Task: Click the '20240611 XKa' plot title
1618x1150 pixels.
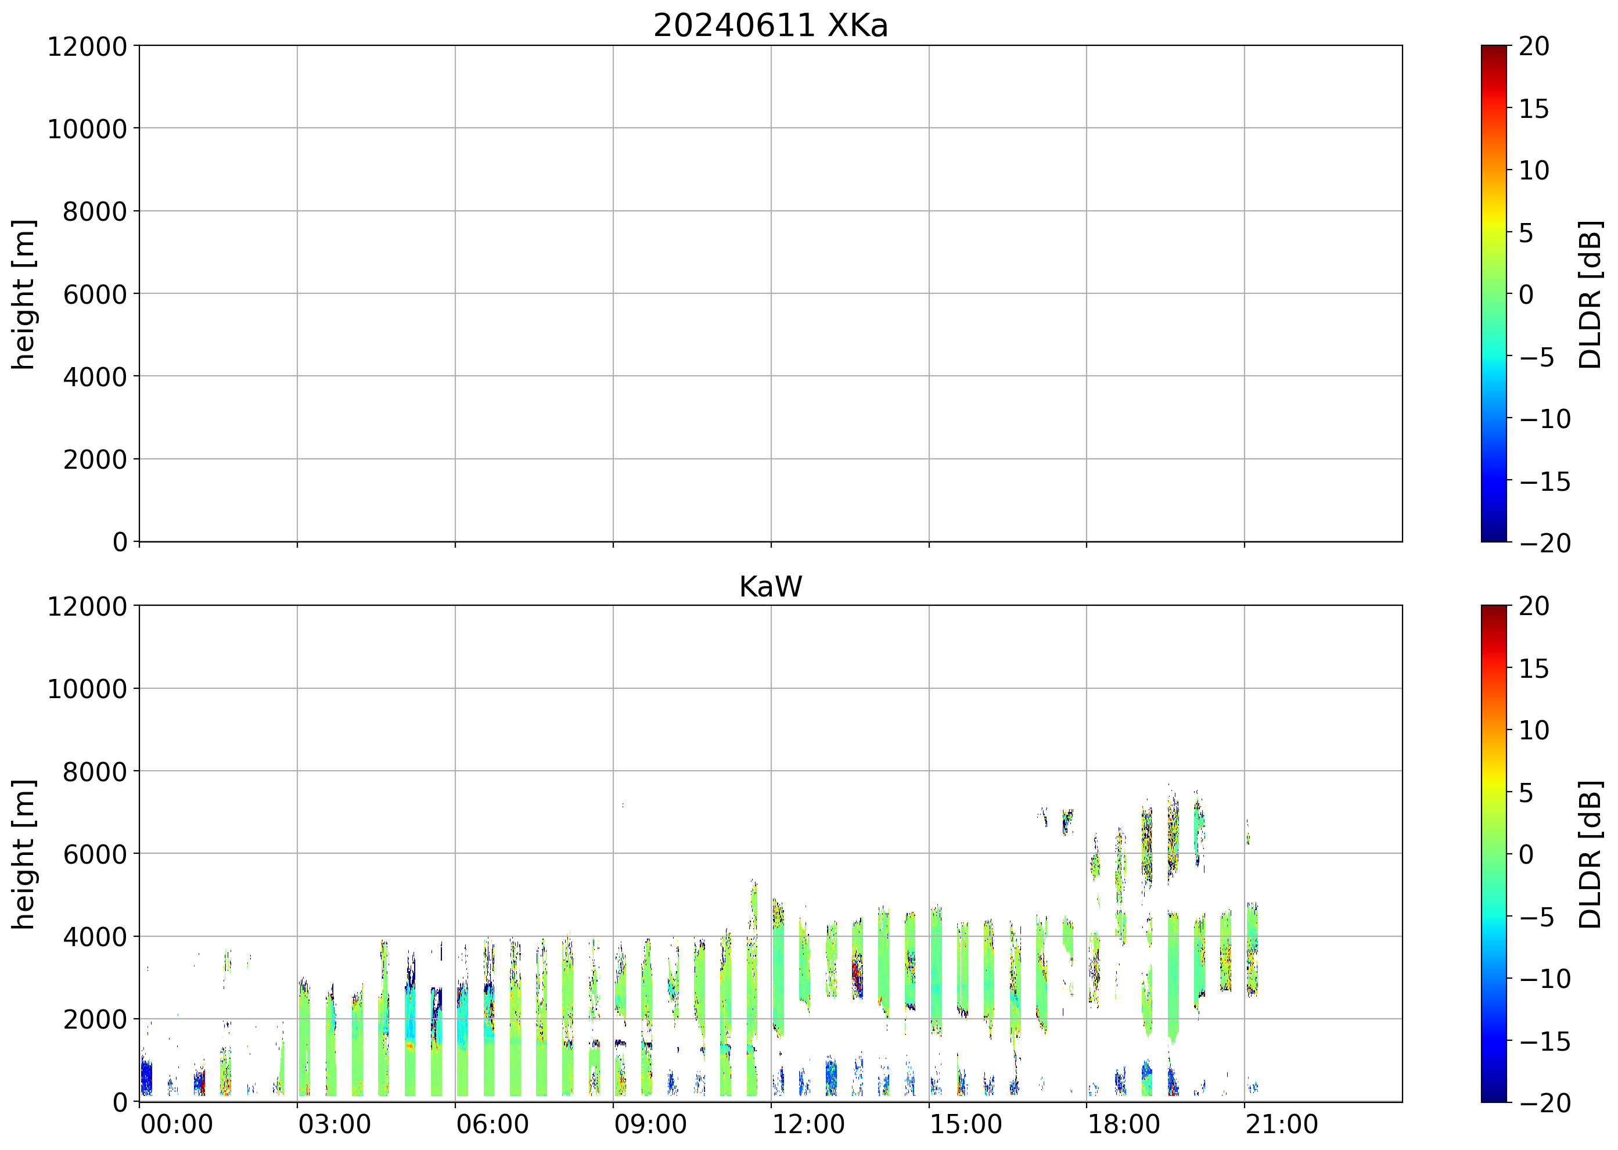Action: click(x=770, y=26)
